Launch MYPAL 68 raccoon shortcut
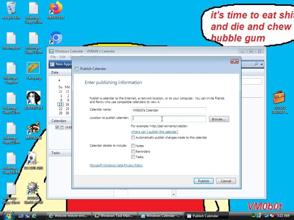Viewport: 294px width, 220px height. point(34,131)
